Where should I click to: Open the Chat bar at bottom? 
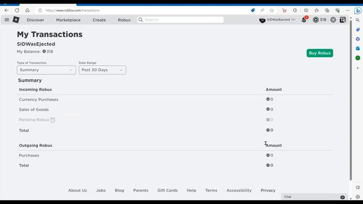tap(314, 197)
